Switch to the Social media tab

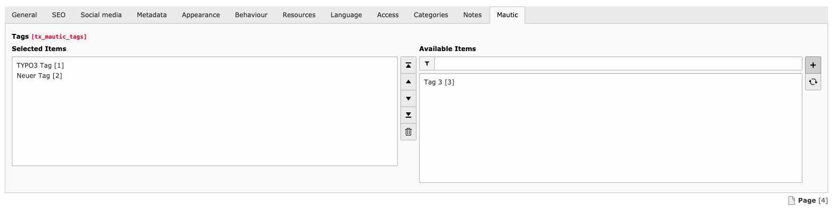(101, 15)
